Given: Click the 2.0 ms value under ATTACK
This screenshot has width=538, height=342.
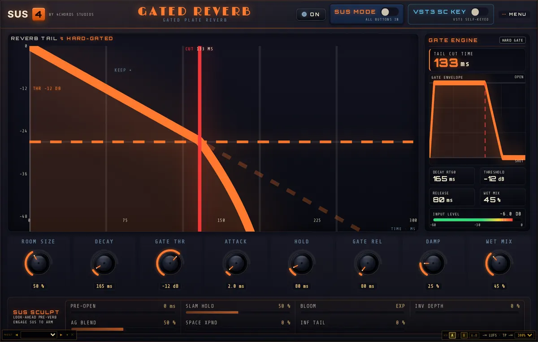Looking at the screenshot, I should 235,286.
